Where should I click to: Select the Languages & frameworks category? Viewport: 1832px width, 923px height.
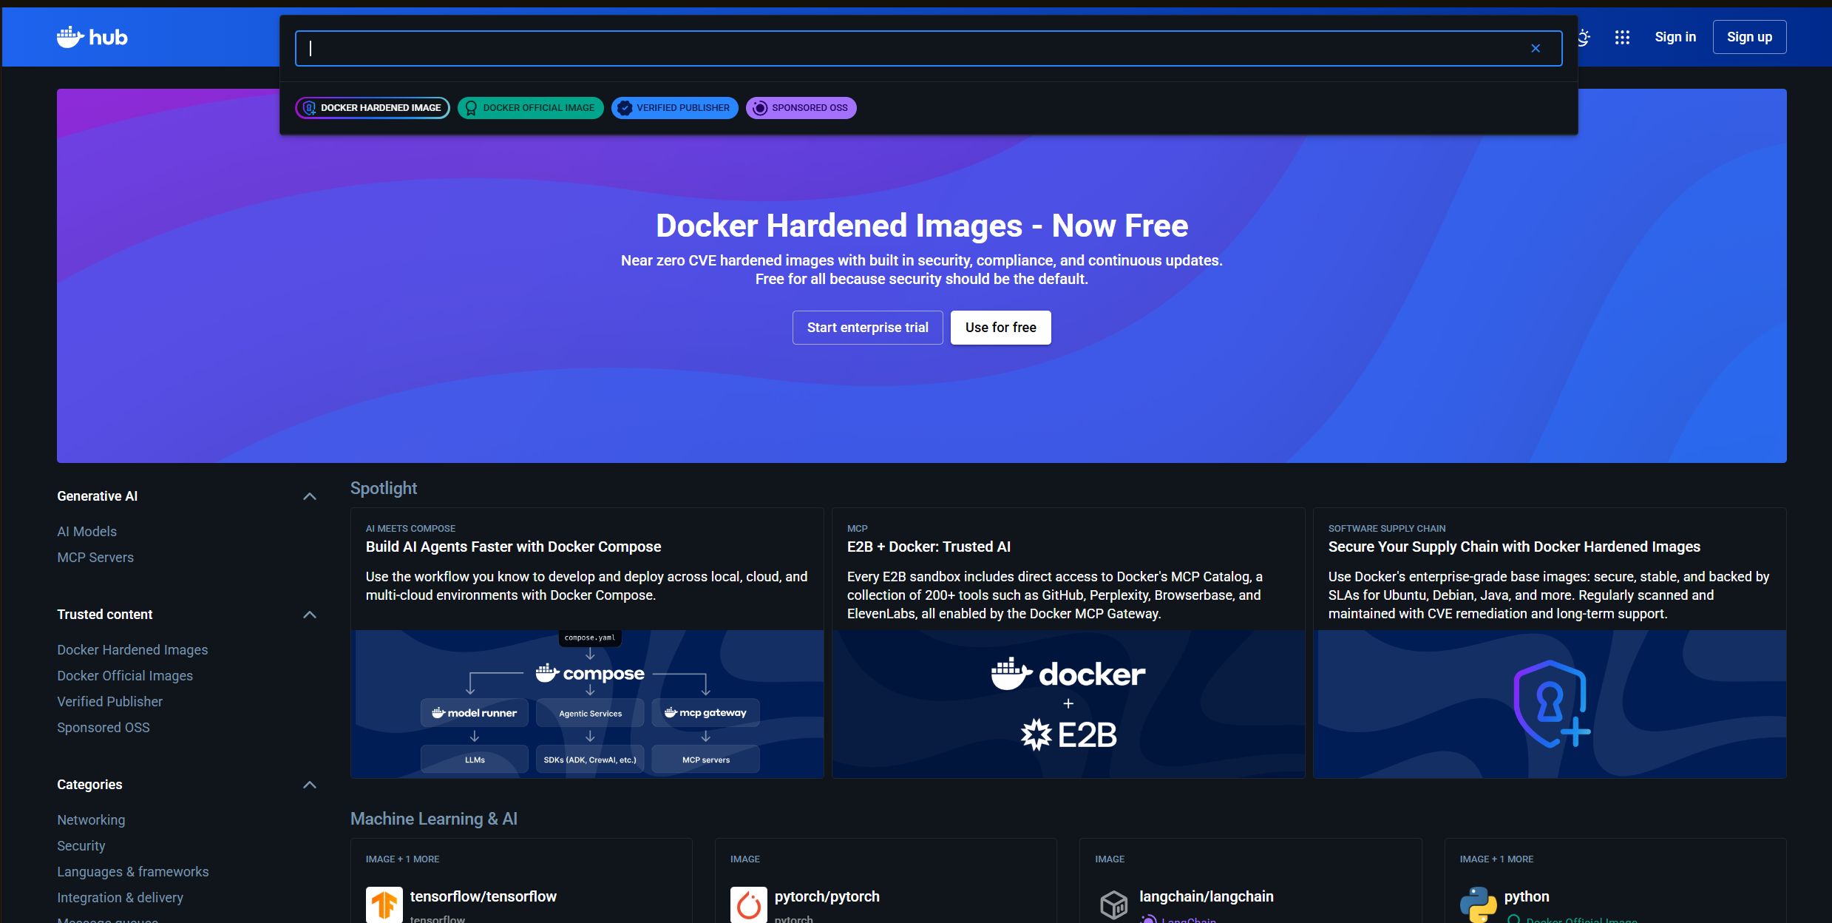coord(133,872)
